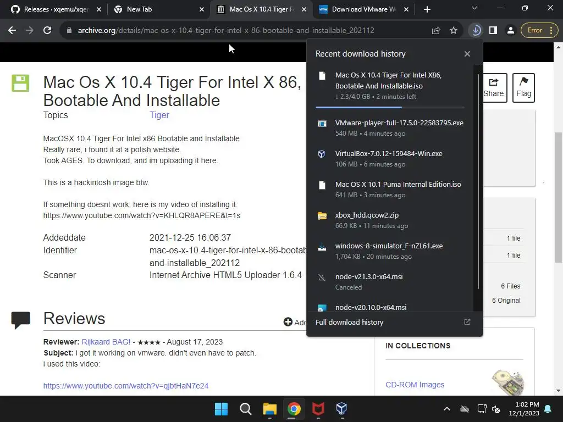Open xbox_hdd.qcow2.zip download entry
The width and height of the screenshot is (563, 422).
pos(390,220)
